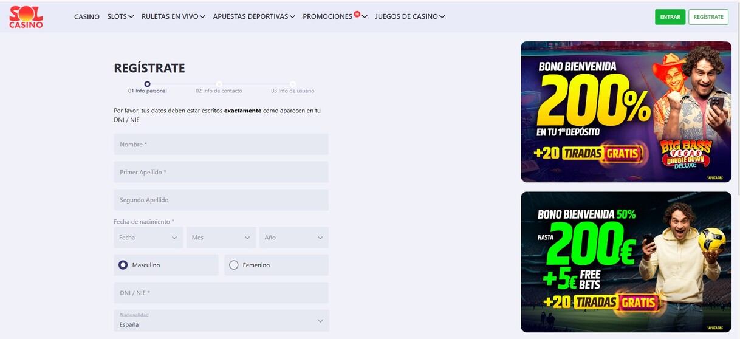Open the Año year dropdown
The width and height of the screenshot is (740, 339).
click(x=294, y=238)
